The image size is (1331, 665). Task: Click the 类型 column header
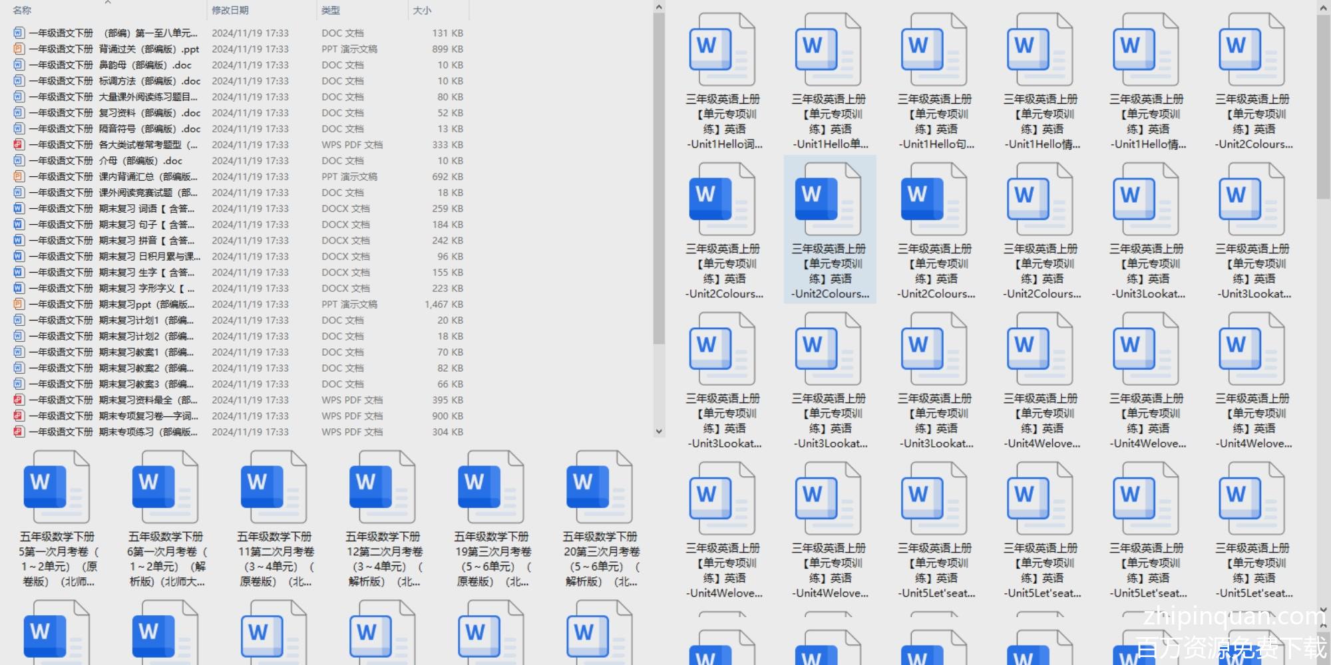point(331,11)
